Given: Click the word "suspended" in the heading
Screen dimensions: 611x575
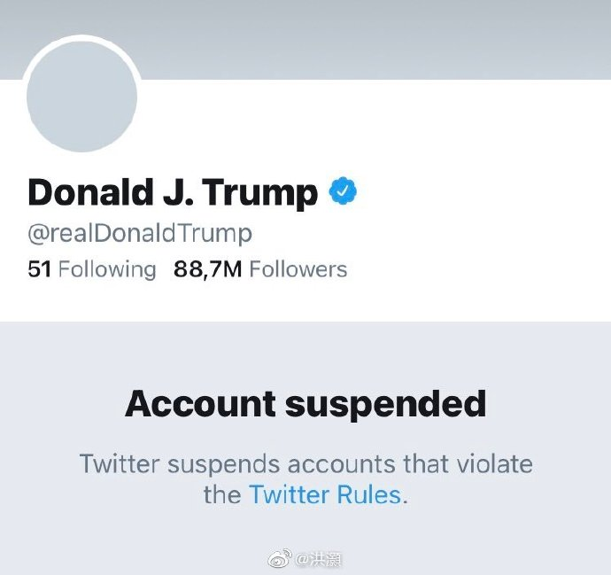Looking at the screenshot, I should [385, 404].
